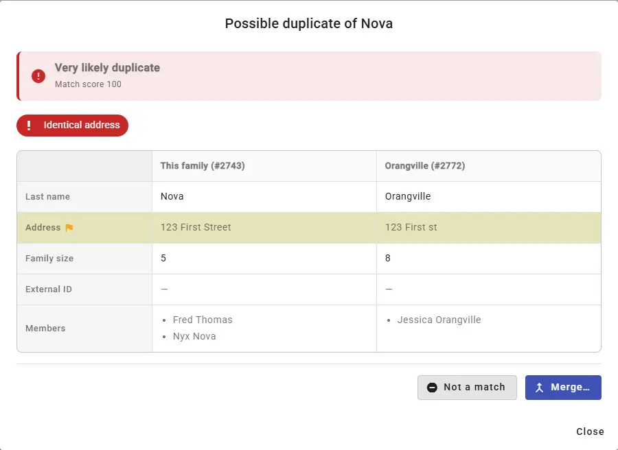
Task: Click the Not a match button
Action: pos(467,388)
